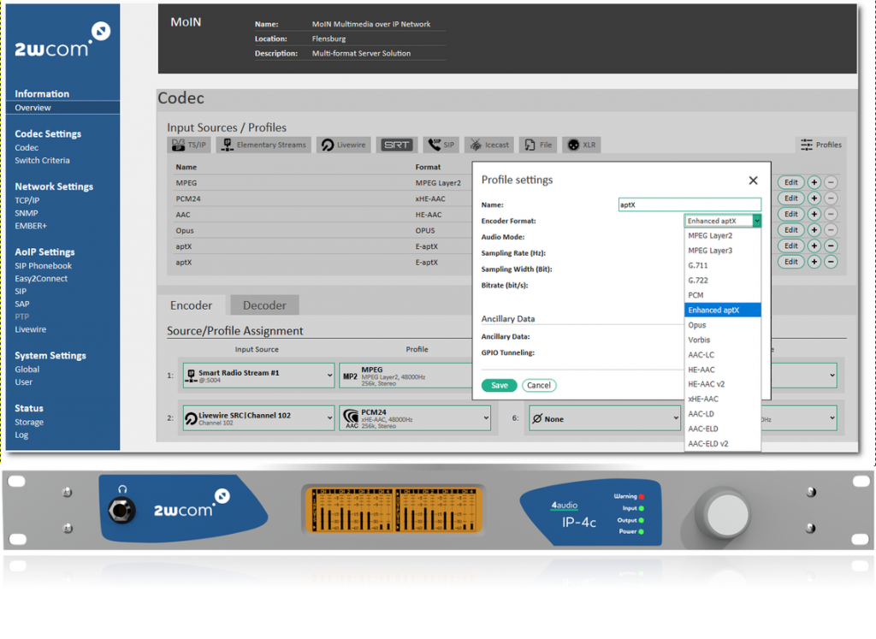
Task: Edit the Name field showing aptX
Action: click(x=689, y=204)
